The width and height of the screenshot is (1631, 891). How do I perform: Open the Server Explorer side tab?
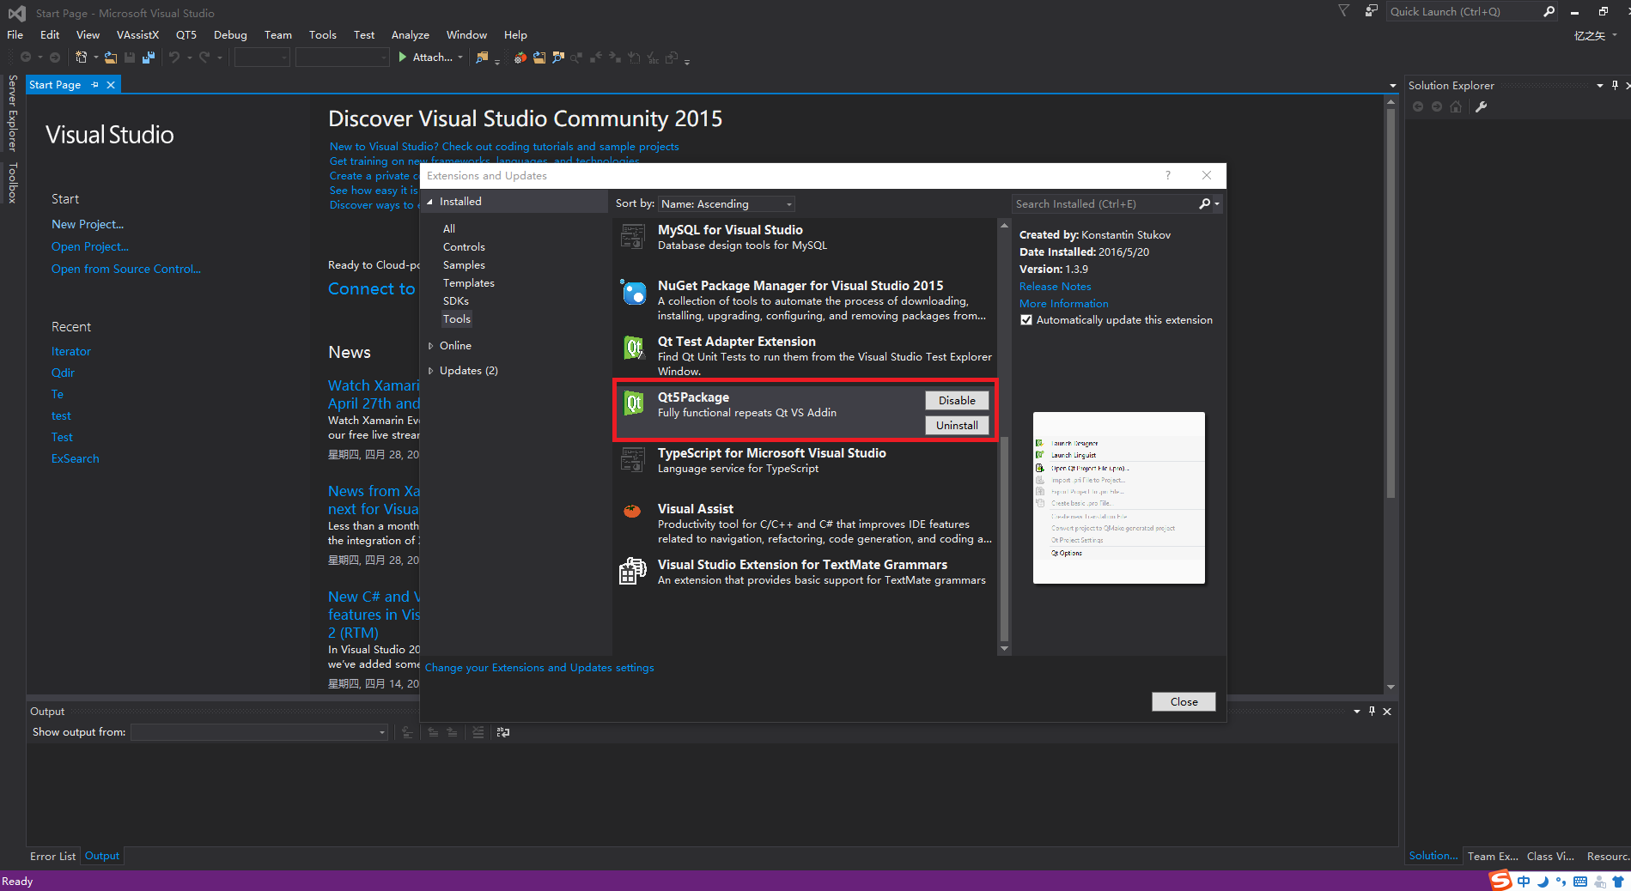click(x=12, y=113)
